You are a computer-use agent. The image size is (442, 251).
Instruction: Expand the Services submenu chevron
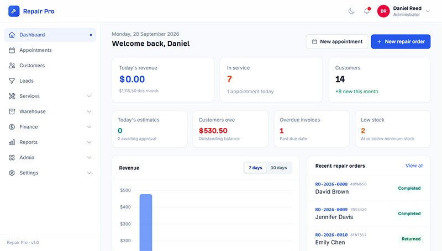pos(89,96)
